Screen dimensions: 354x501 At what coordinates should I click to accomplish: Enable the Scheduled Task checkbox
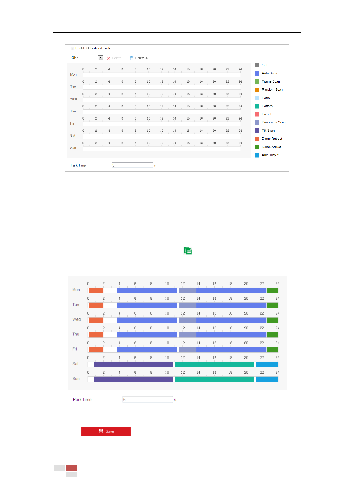pos(72,48)
